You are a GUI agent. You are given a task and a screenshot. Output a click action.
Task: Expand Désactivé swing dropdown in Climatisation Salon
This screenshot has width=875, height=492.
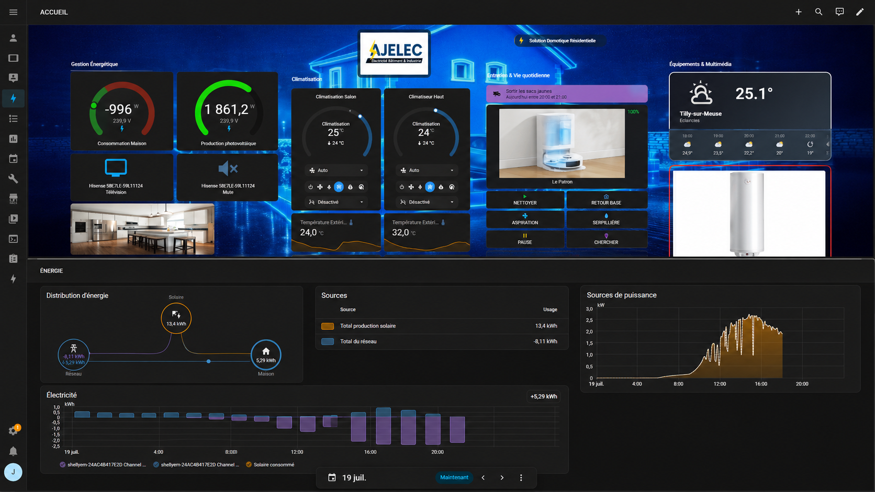coord(336,202)
